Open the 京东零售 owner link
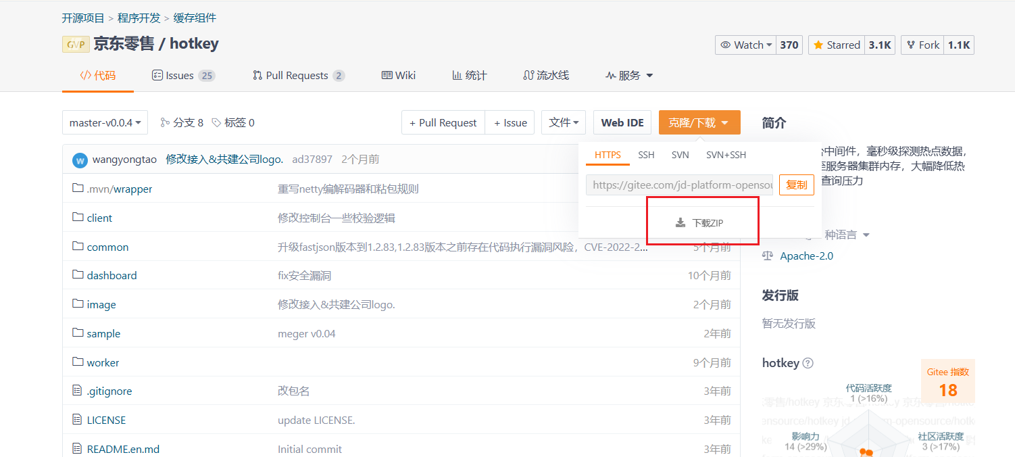The image size is (1015, 457). click(x=124, y=44)
